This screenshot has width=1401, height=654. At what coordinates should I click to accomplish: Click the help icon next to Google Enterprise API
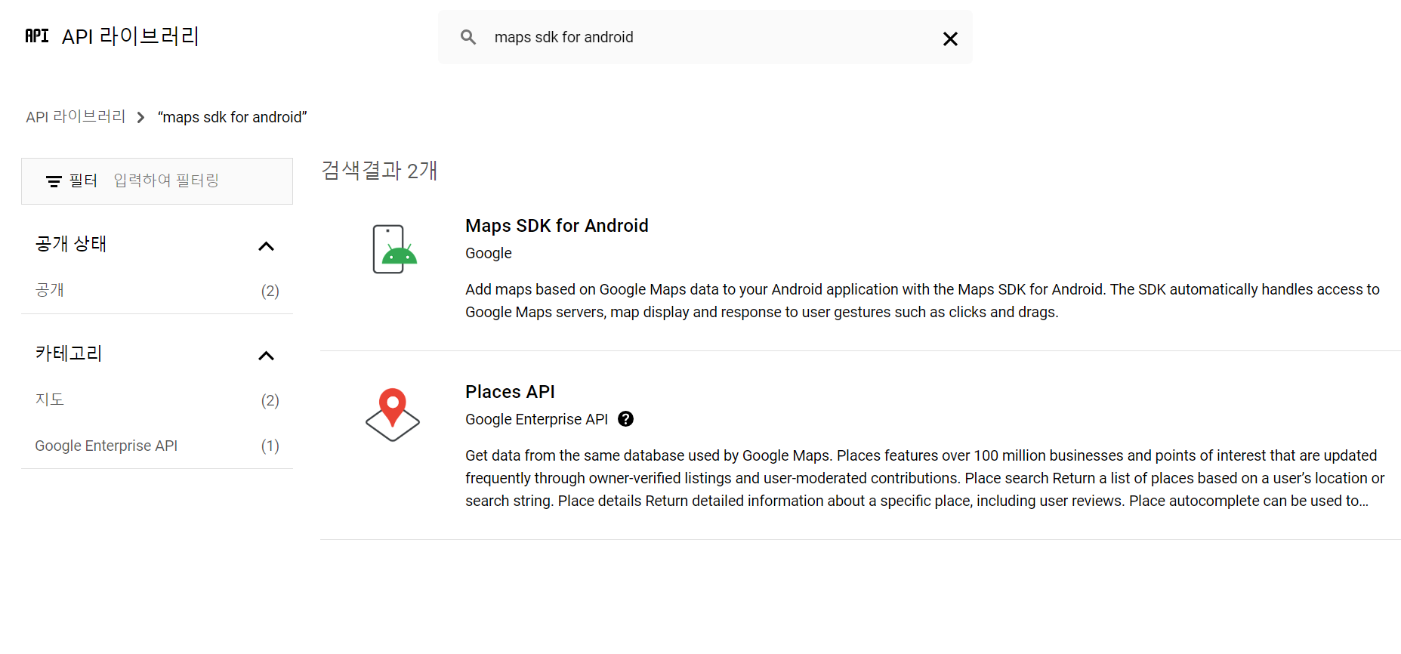click(x=625, y=419)
